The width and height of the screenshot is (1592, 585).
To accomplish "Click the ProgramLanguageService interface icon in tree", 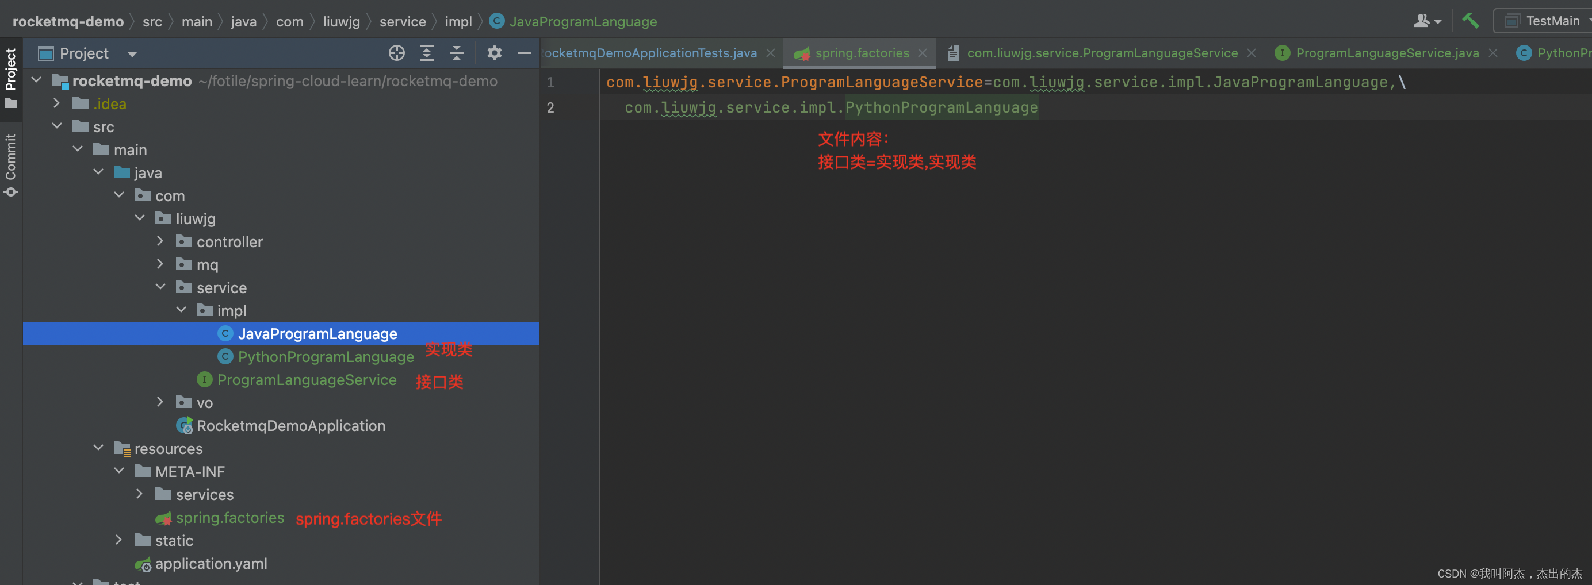I will [204, 379].
